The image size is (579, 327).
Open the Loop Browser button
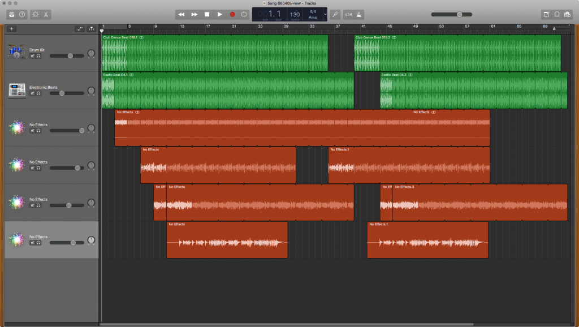(557, 14)
